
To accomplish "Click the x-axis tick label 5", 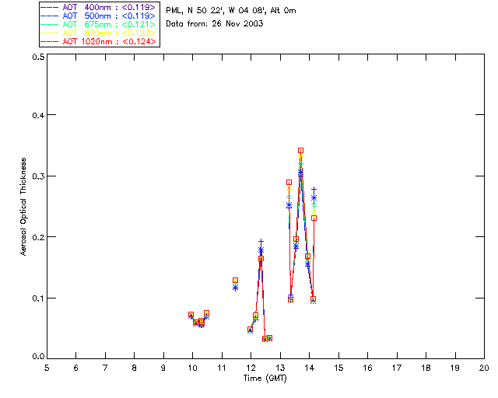I will coord(47,368).
